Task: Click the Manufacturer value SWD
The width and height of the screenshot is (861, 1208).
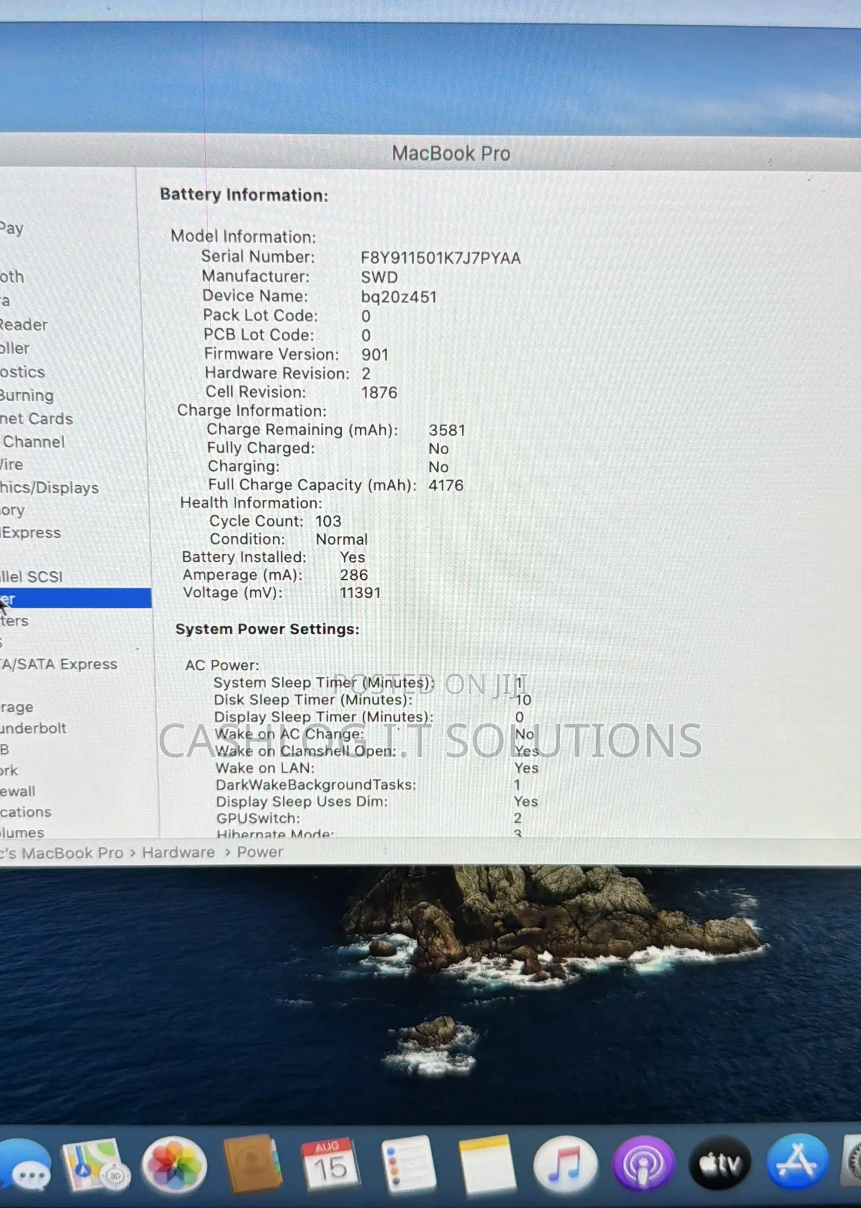Action: pyautogui.click(x=379, y=277)
